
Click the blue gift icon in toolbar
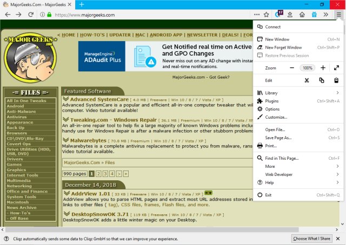click(314, 15)
